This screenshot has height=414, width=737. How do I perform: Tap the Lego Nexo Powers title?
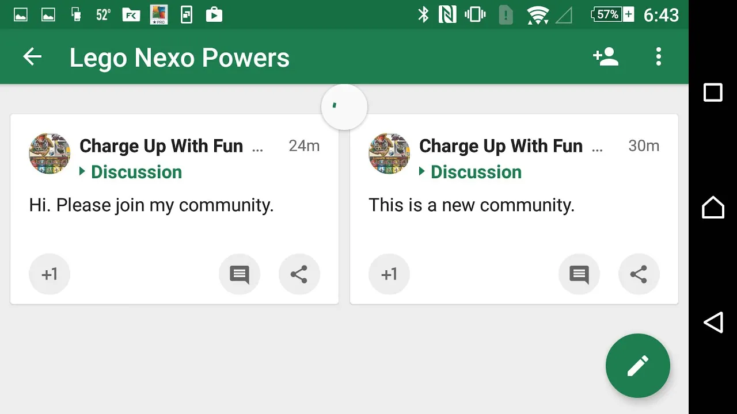click(x=180, y=57)
